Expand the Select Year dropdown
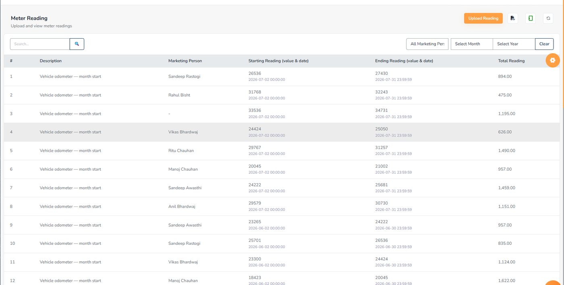Screen dimensions: 564x285 514,44
